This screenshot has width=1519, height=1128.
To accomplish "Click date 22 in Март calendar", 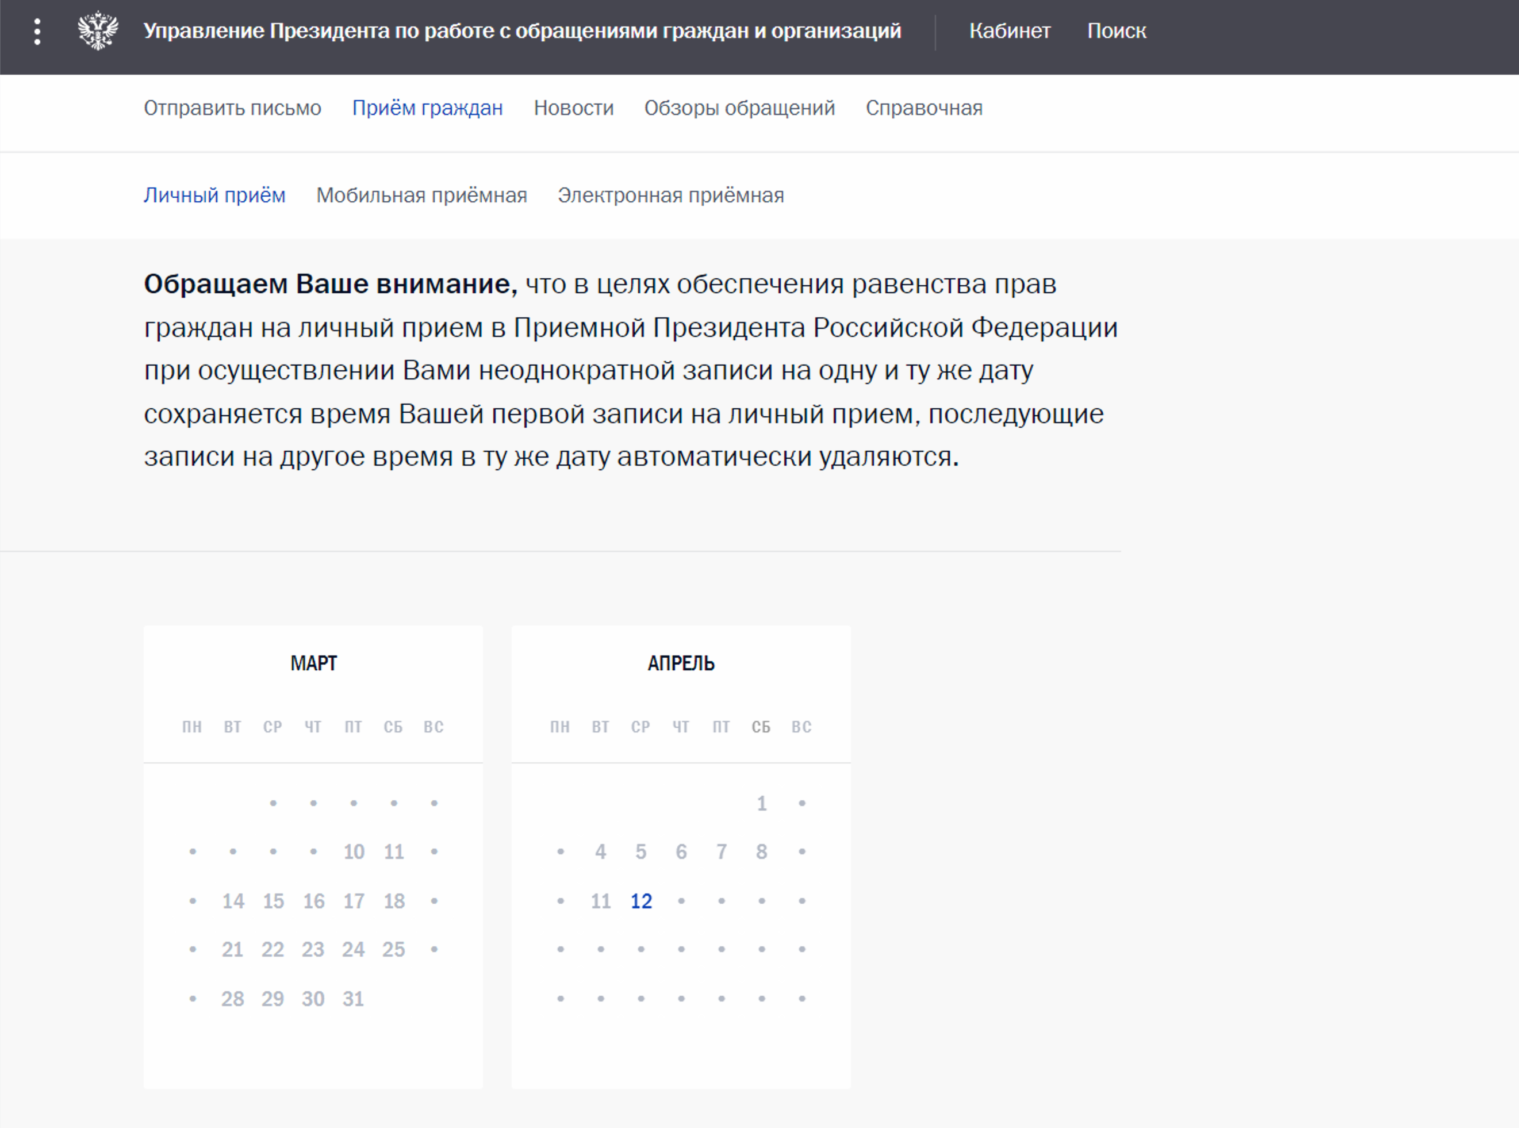I will 273,950.
